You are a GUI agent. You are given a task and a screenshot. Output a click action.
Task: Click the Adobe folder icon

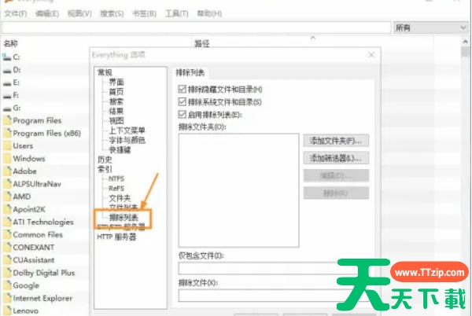tap(7, 171)
